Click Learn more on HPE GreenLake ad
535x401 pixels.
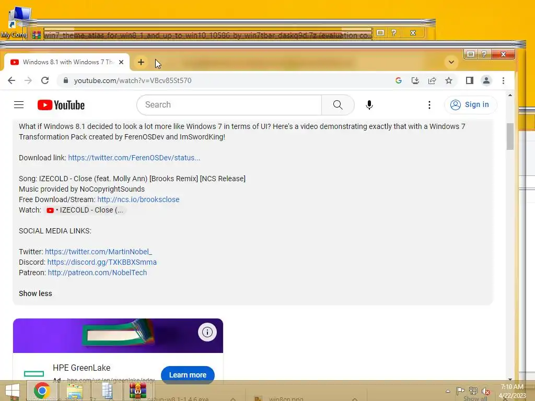[188, 375]
